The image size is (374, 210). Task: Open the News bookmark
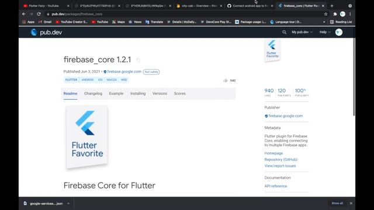[x=135, y=22]
